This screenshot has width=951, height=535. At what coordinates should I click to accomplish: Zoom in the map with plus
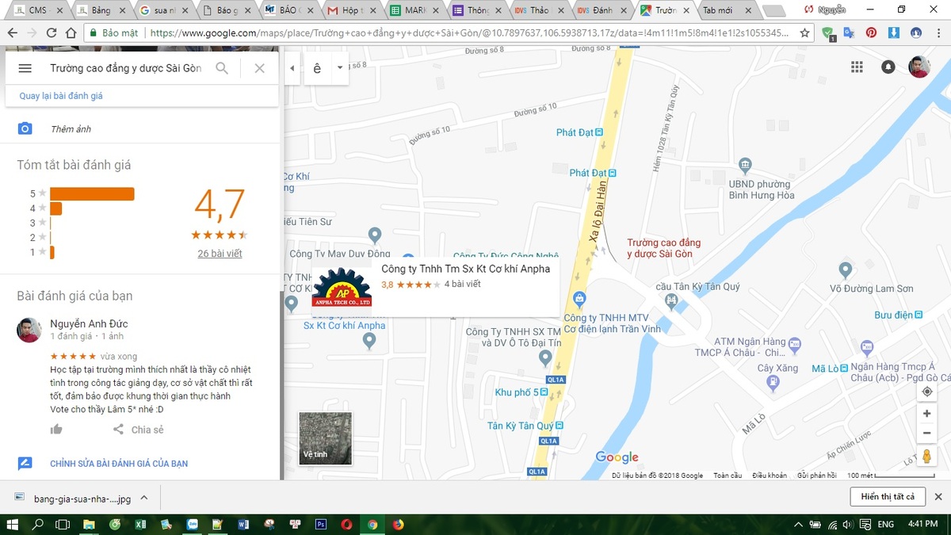pos(927,414)
